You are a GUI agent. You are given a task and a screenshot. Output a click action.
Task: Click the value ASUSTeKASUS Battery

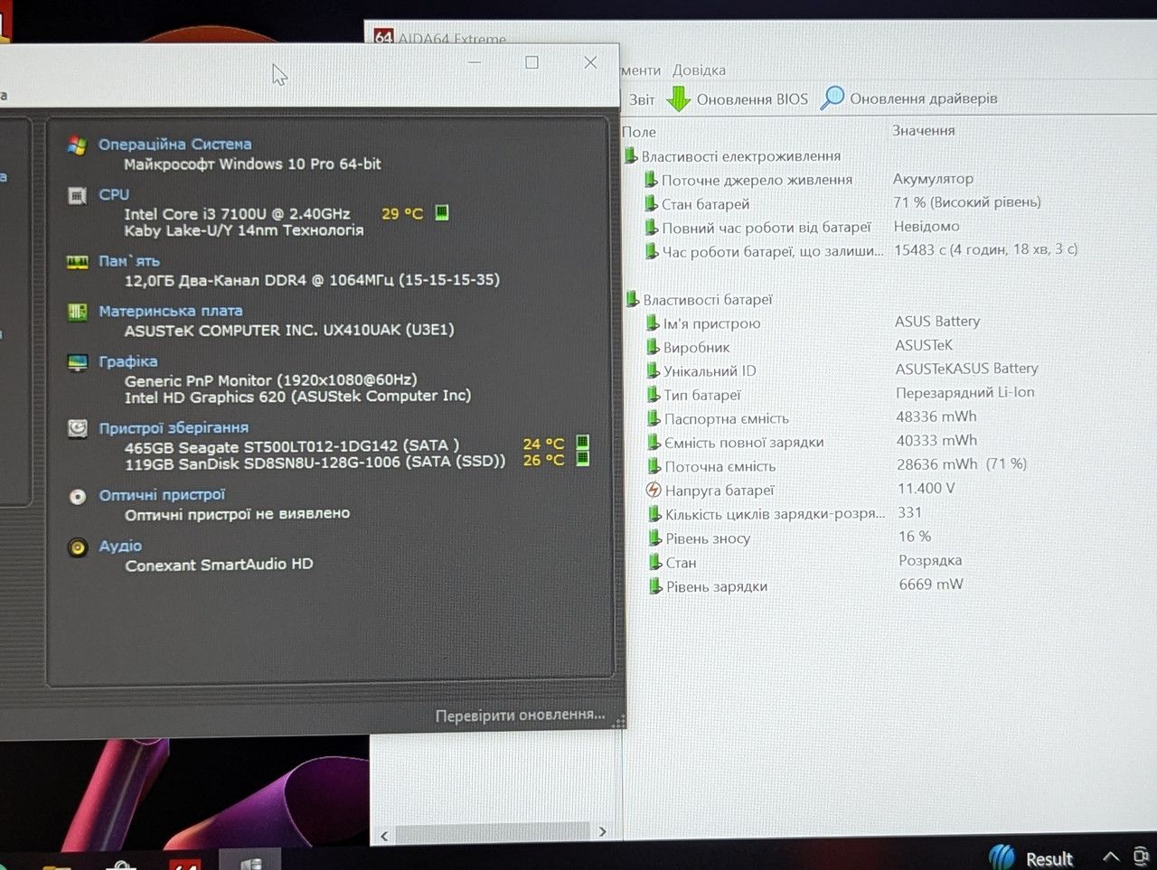click(x=967, y=369)
